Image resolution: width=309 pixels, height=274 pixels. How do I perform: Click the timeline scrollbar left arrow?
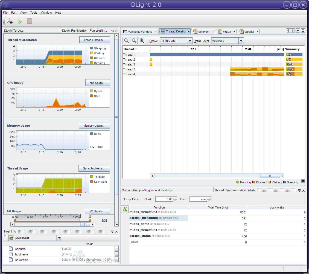tap(152, 176)
